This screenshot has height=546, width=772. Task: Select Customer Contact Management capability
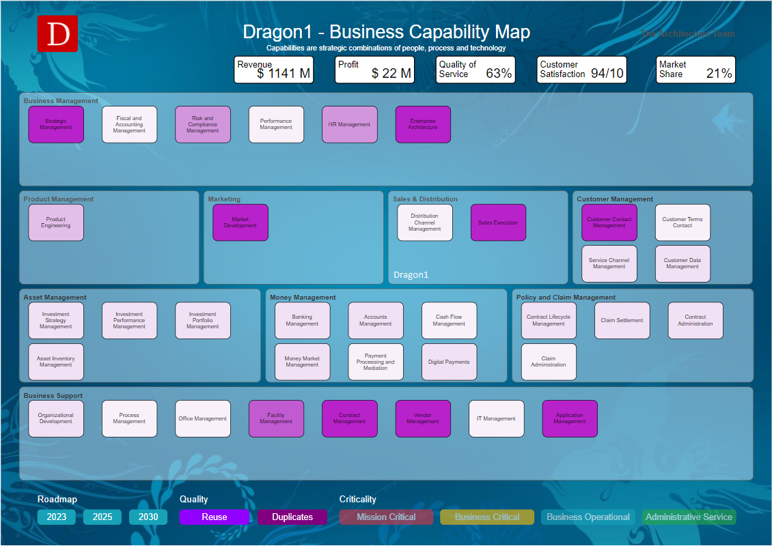pos(609,222)
